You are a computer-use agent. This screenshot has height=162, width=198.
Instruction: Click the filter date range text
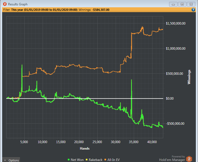click(44, 10)
